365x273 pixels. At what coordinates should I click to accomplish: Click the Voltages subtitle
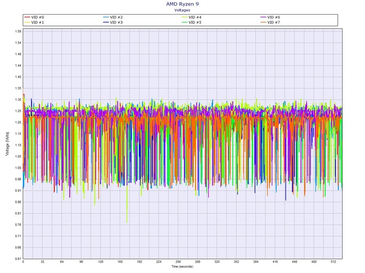[x=182, y=10]
